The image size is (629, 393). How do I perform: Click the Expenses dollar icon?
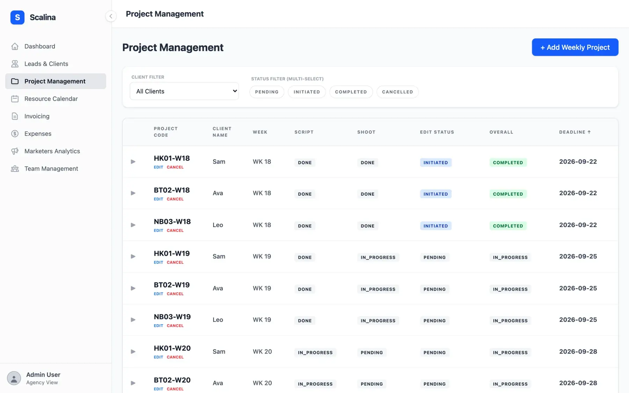[15, 133]
